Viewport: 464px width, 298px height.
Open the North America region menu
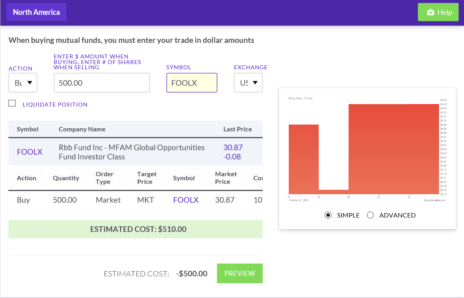coord(36,12)
